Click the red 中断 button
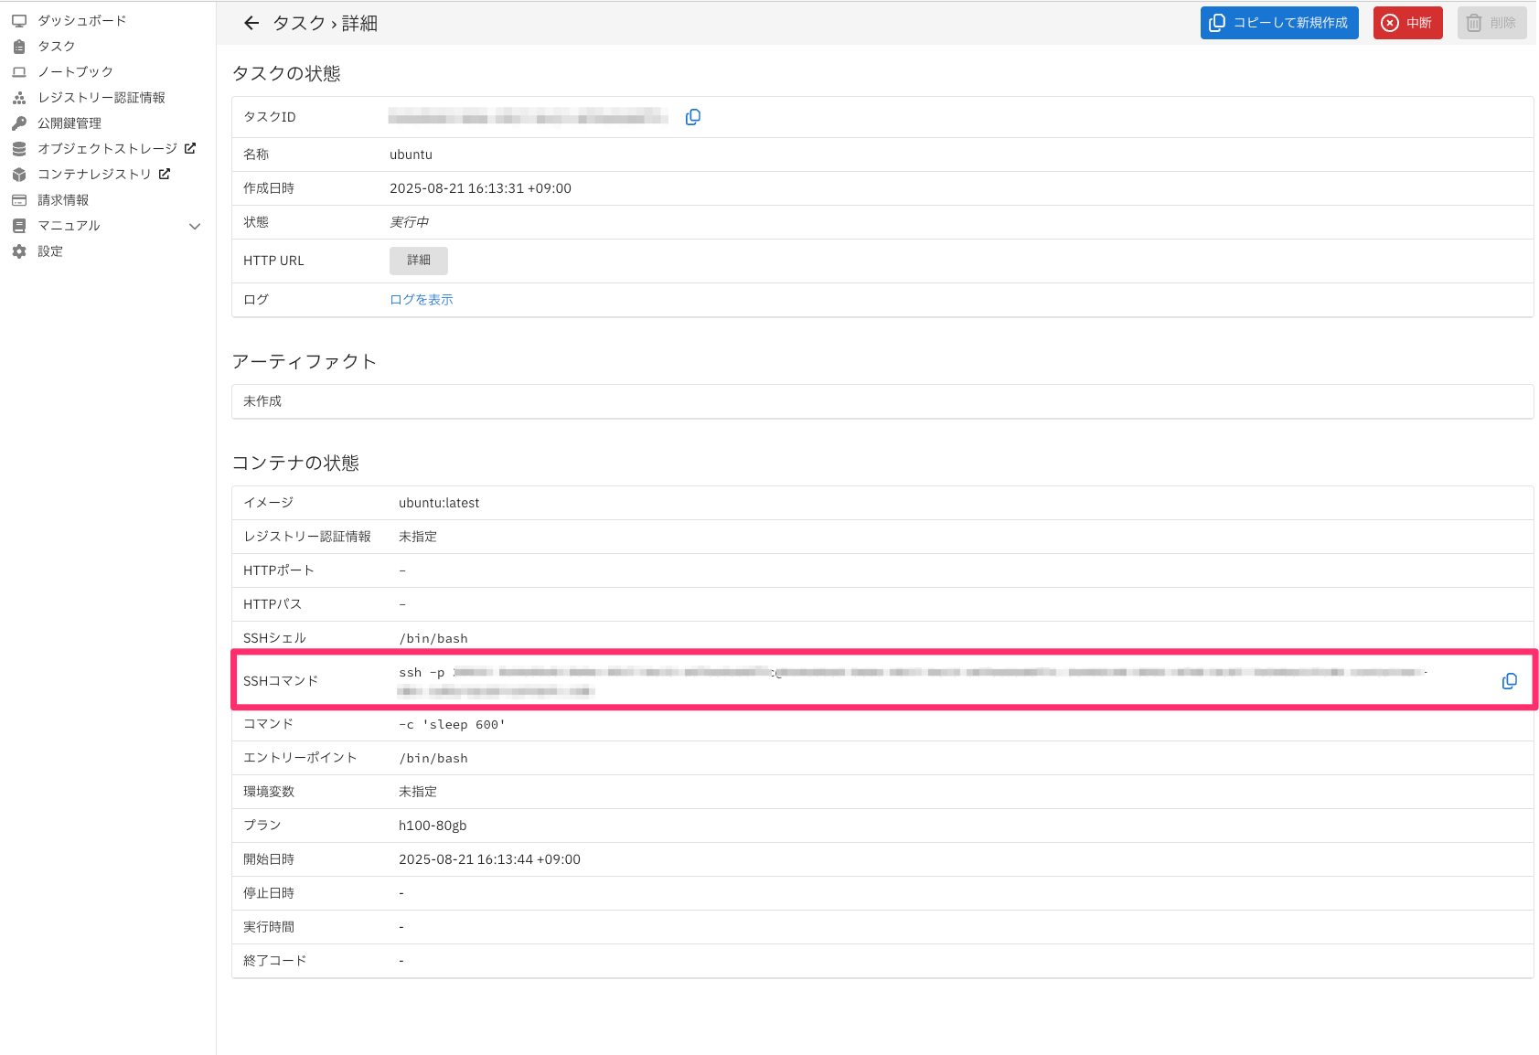 click(x=1407, y=23)
